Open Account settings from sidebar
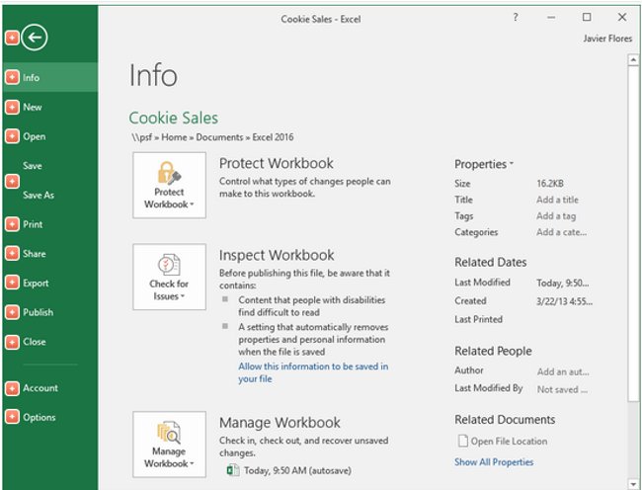Image resolution: width=642 pixels, height=490 pixels. (x=40, y=388)
